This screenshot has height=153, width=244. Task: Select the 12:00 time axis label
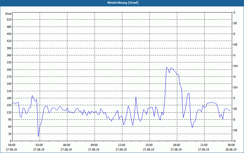[121, 145]
